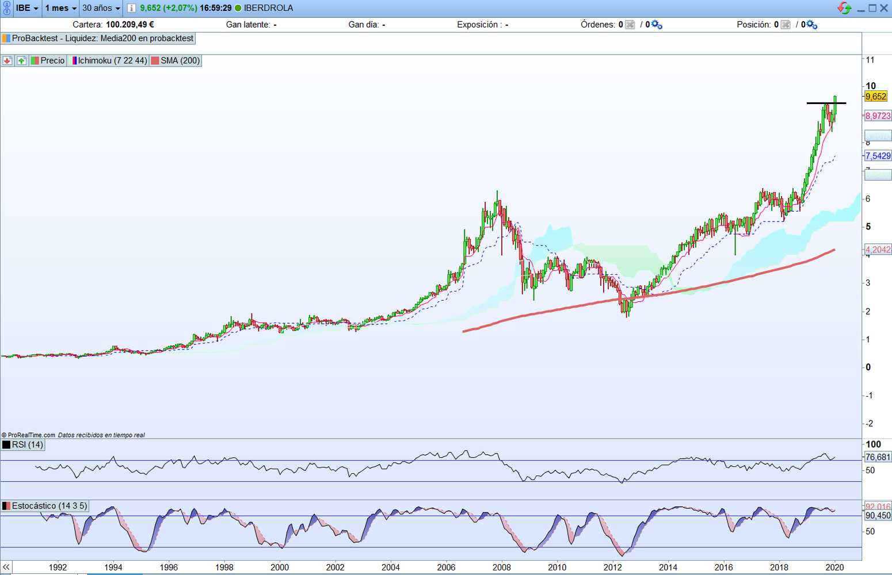Click the Gan día label
The height and width of the screenshot is (575, 892).
point(364,25)
